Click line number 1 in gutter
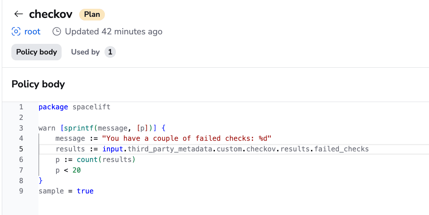Screen dimensions: 429x215 click(x=21, y=107)
